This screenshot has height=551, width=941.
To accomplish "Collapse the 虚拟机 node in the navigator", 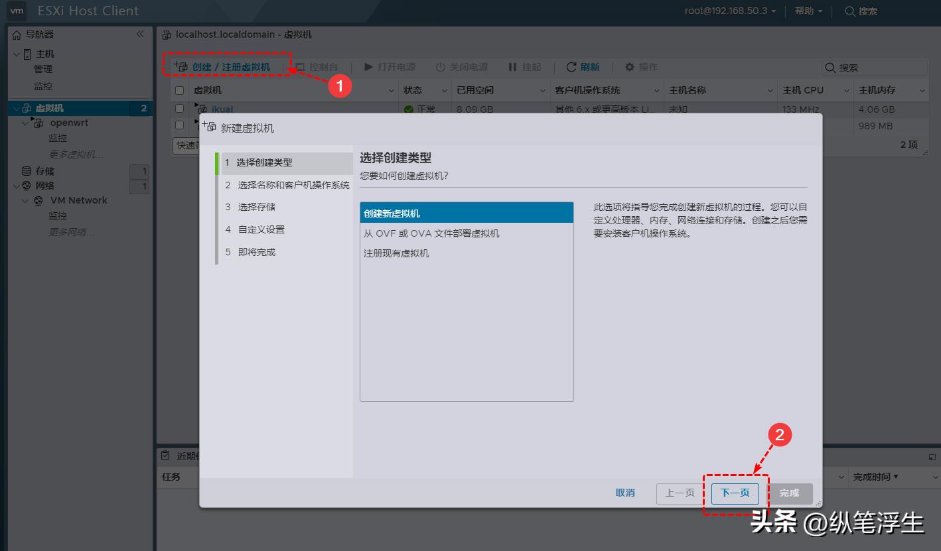I will [15, 107].
